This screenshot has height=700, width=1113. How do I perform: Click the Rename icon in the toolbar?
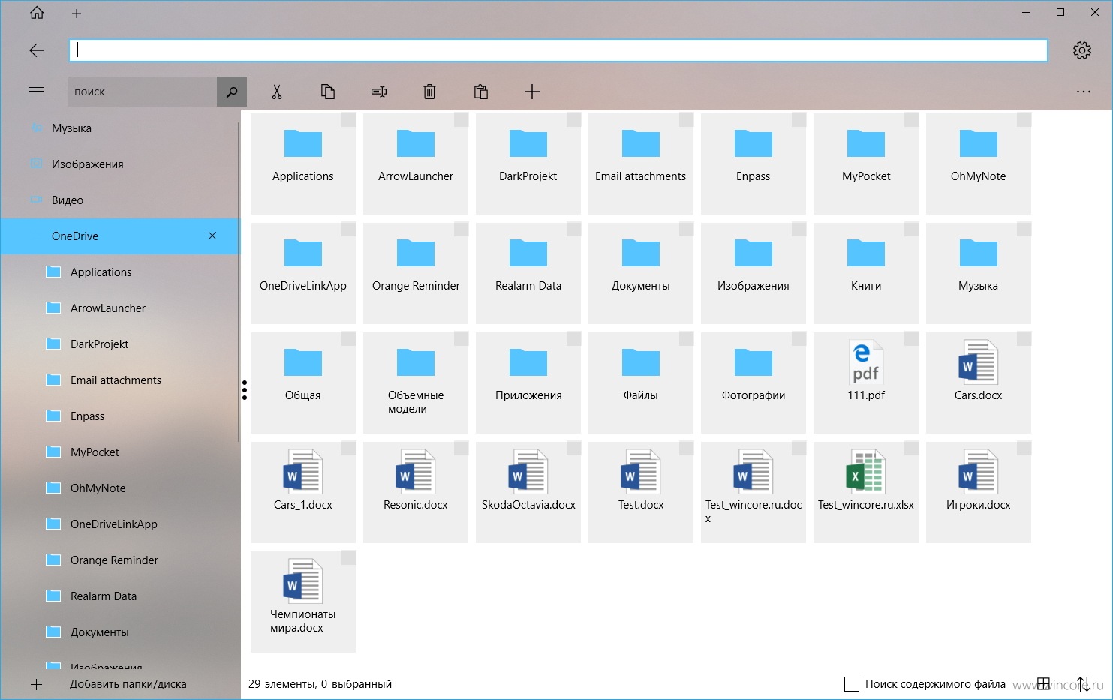click(x=379, y=92)
